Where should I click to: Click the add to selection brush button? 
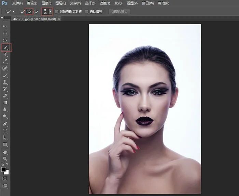29,11
